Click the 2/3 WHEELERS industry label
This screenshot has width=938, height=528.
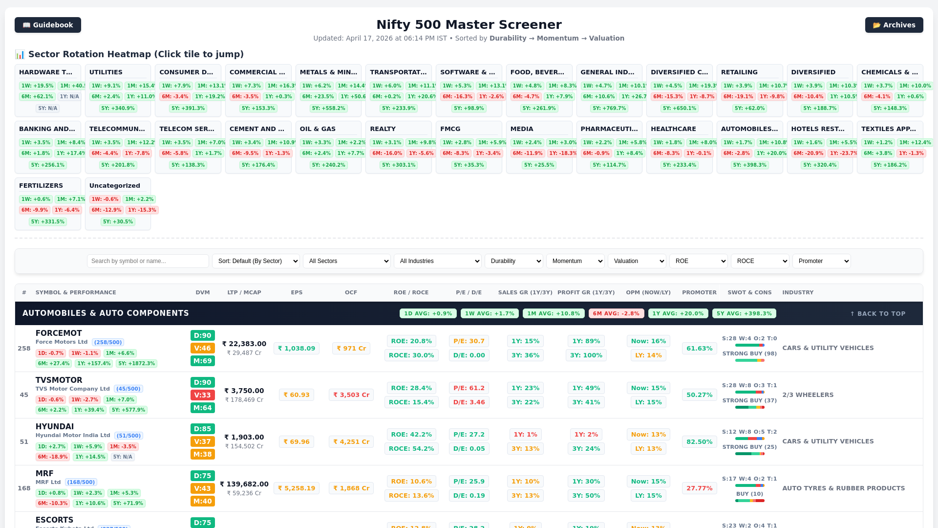coord(808,395)
